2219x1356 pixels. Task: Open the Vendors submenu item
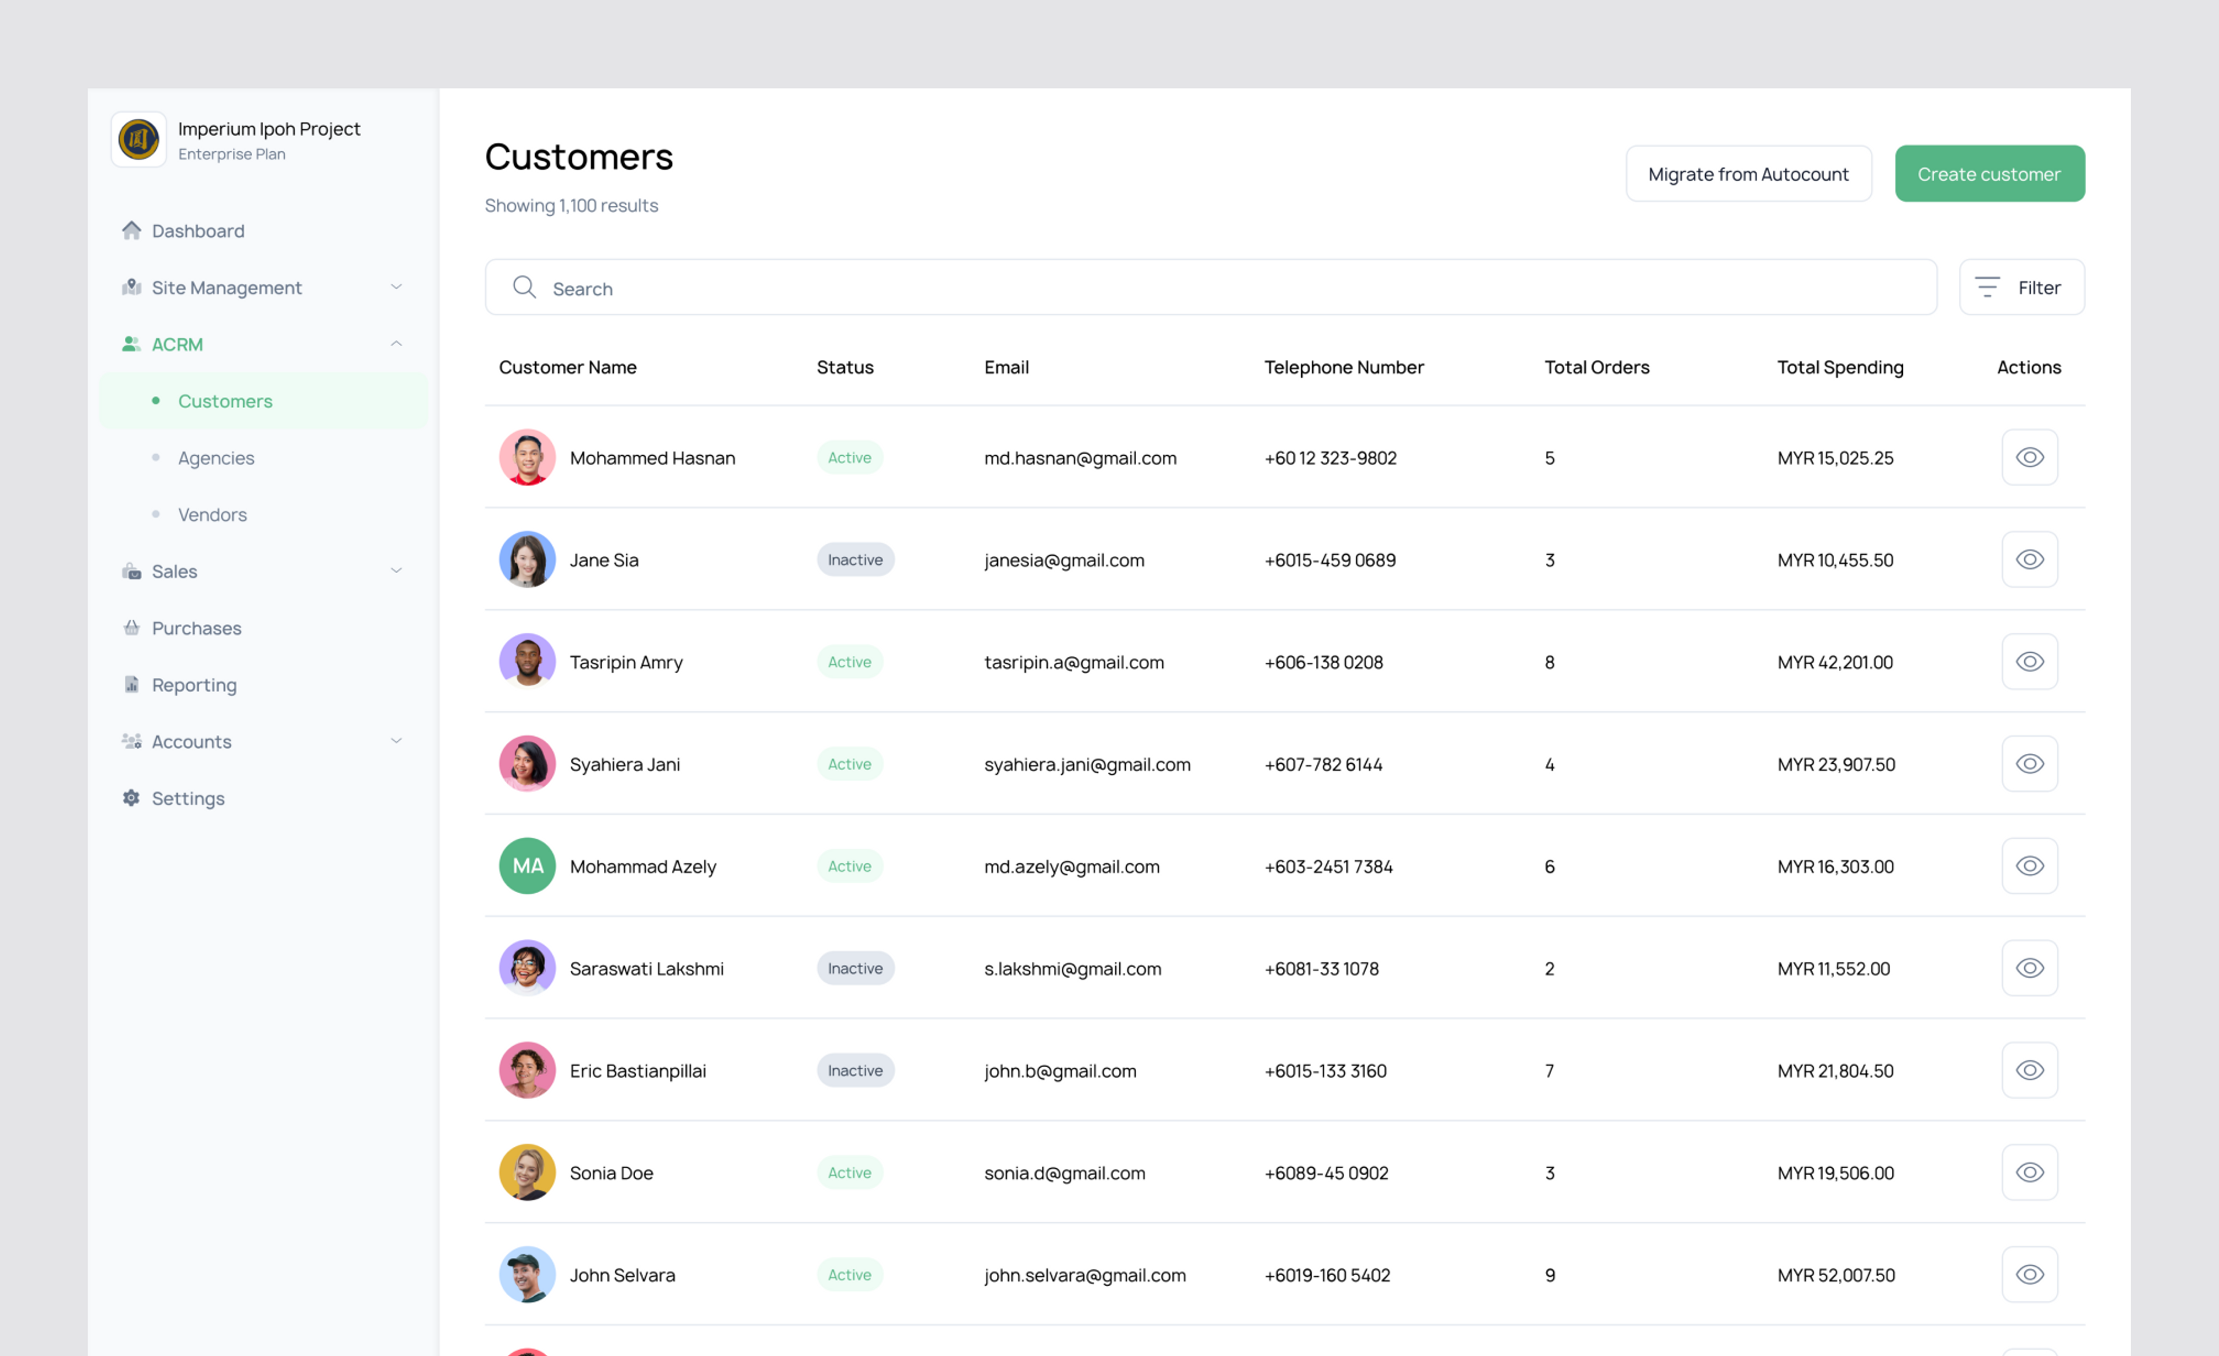[x=213, y=514]
